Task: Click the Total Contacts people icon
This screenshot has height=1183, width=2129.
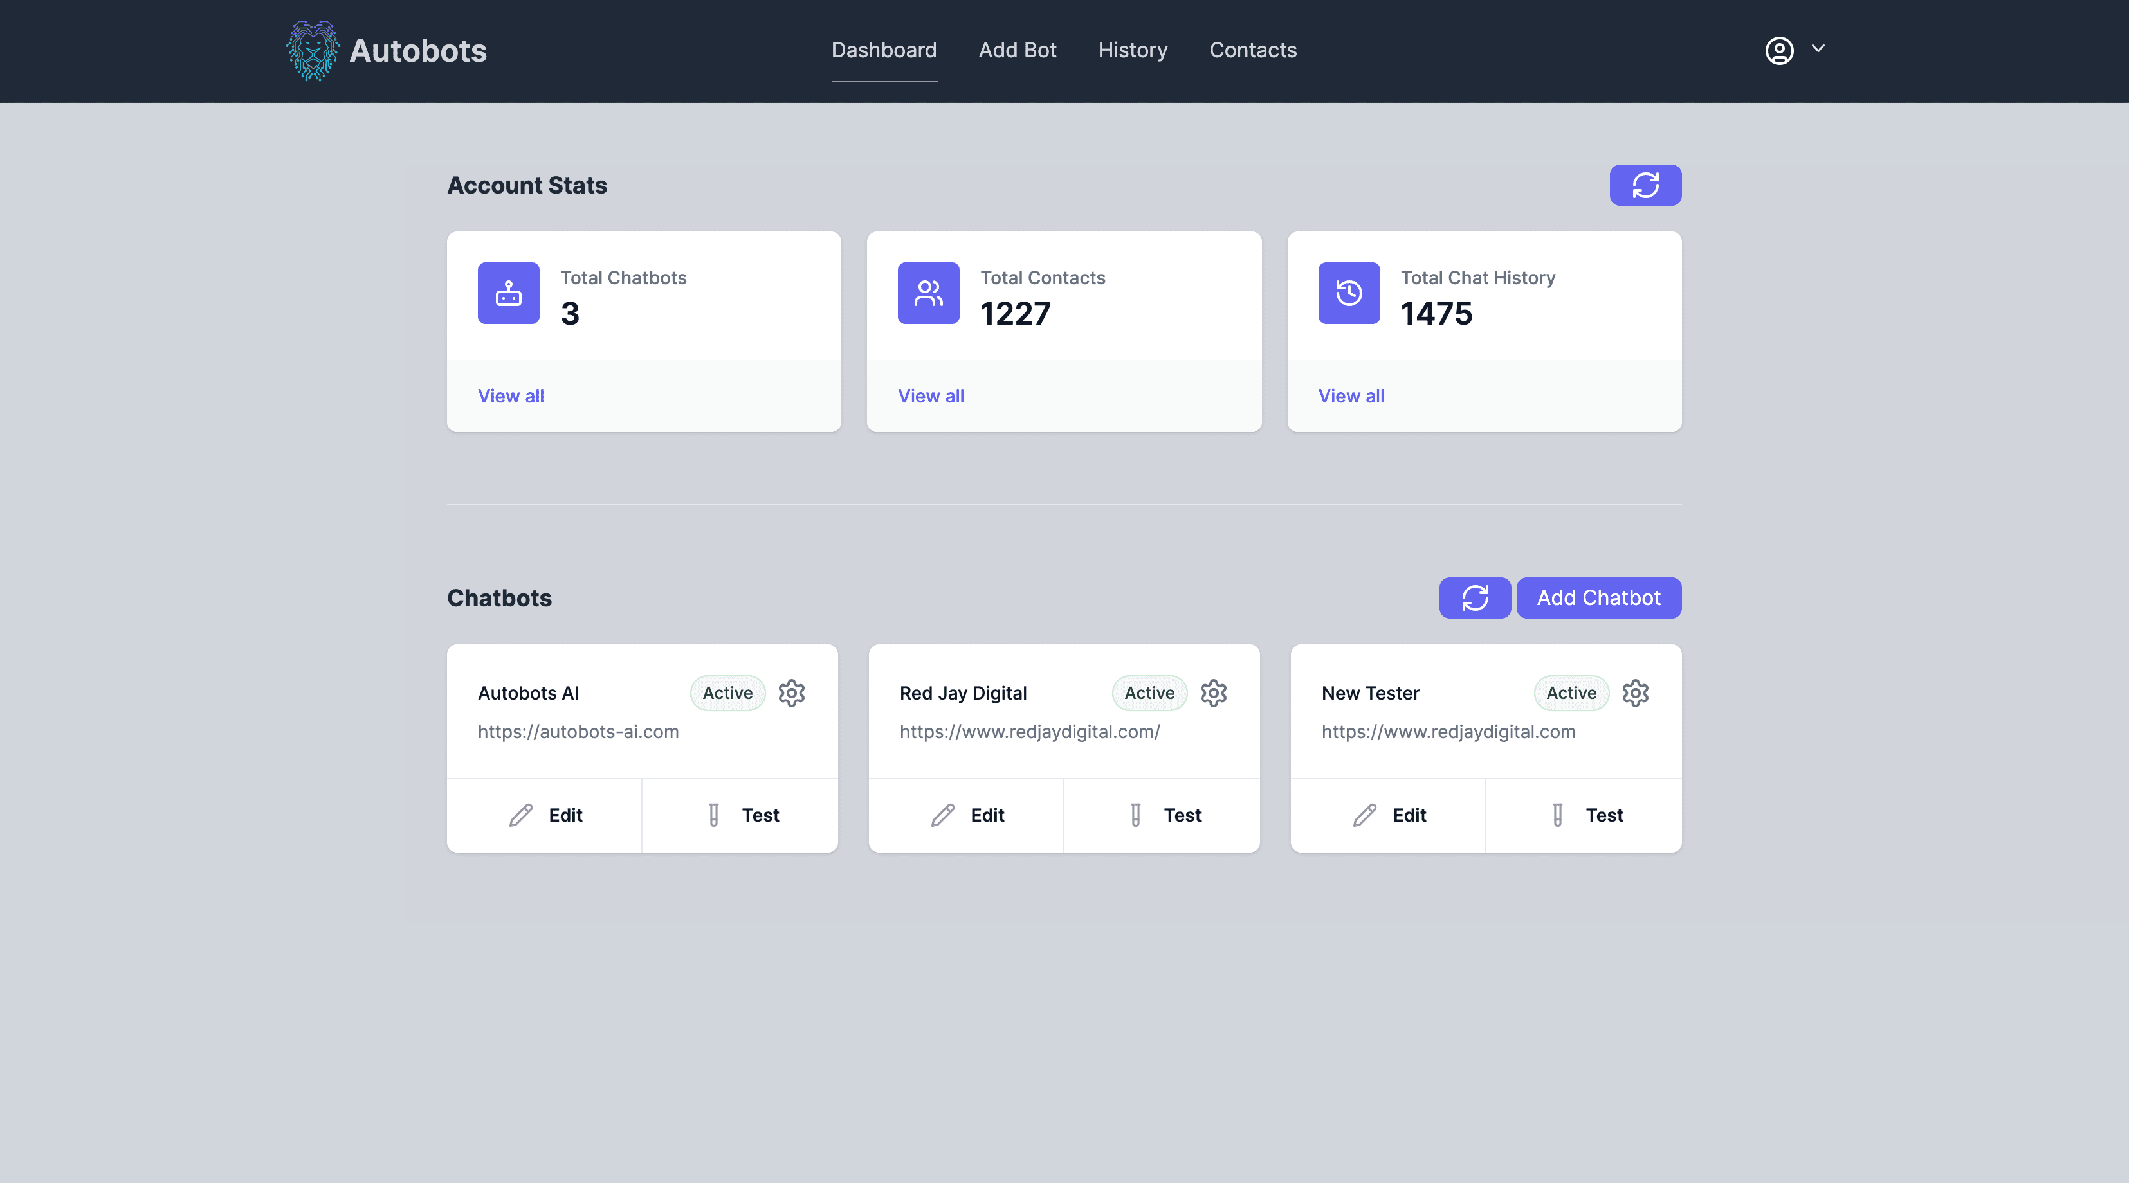Action: tap(928, 293)
